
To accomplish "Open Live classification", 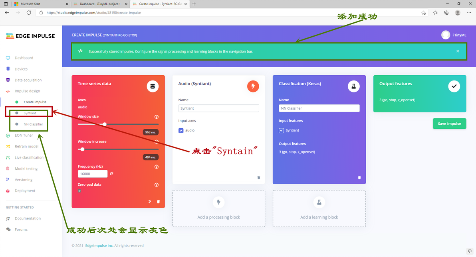I will pos(29,158).
